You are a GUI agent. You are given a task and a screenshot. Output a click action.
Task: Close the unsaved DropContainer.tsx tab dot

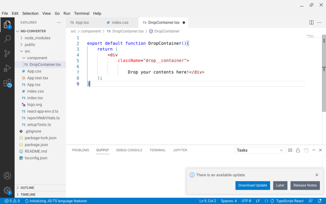pos(184,22)
